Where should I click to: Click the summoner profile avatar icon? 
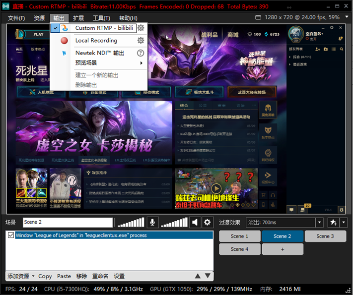[x=296, y=34]
